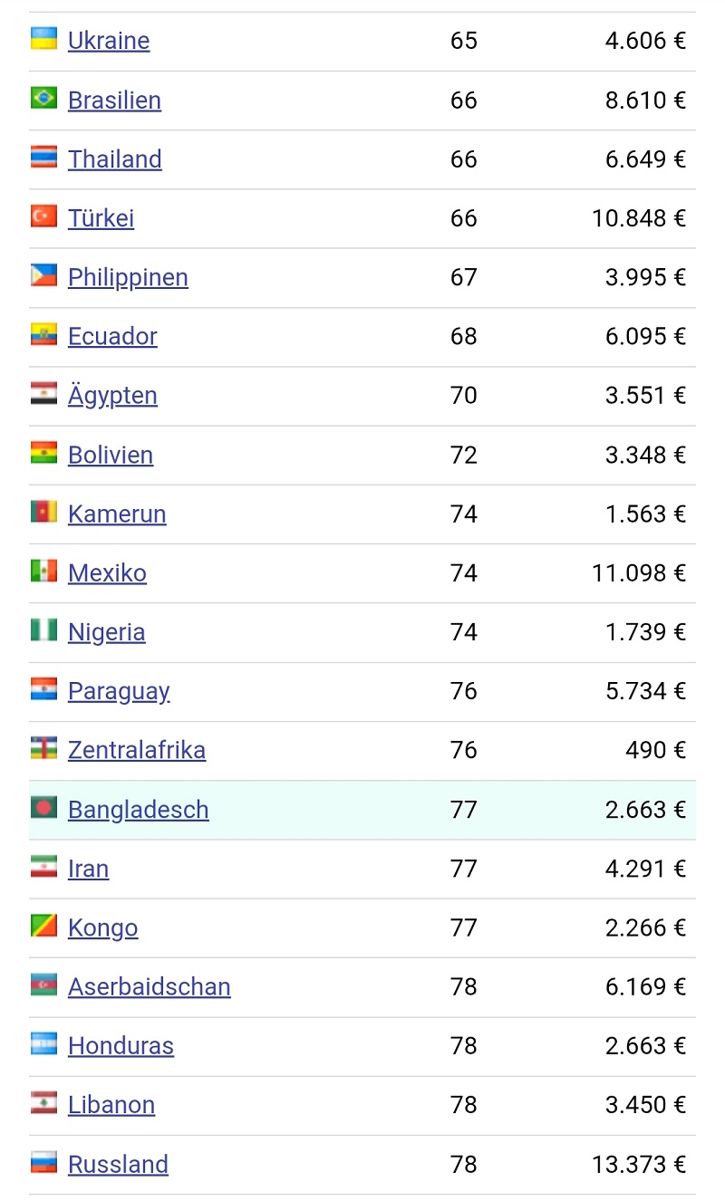Click the Lebanon flag icon
The width and height of the screenshot is (725, 1201).
43,1103
